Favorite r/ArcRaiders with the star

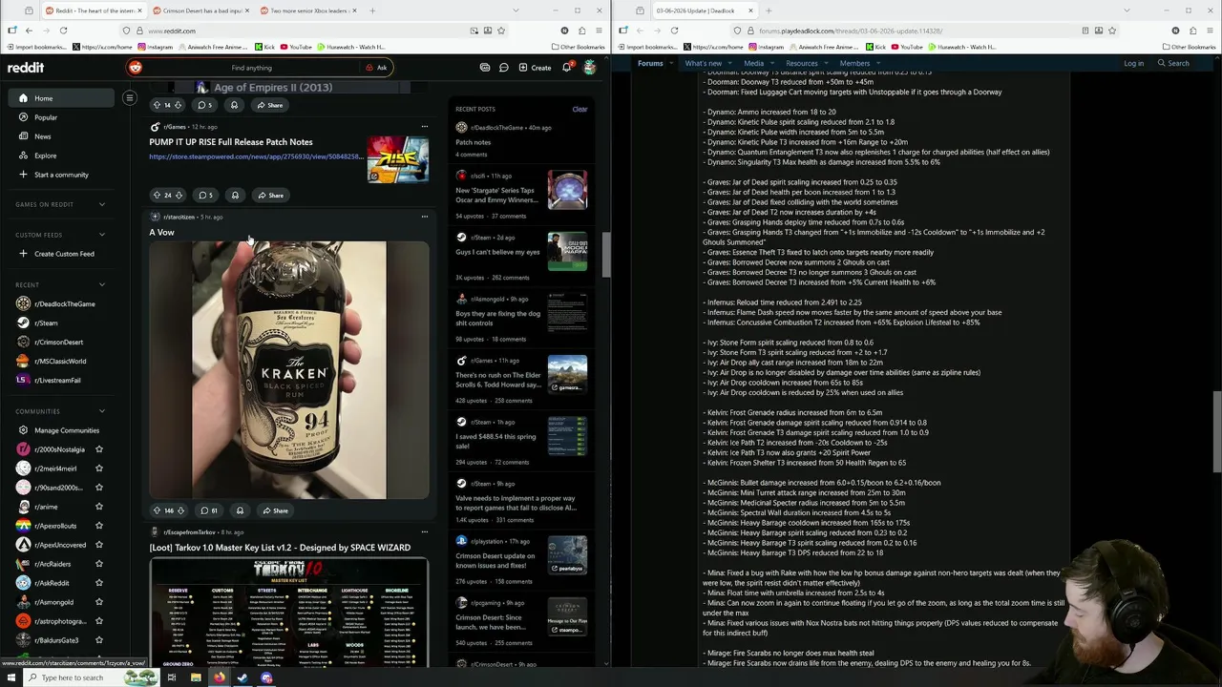click(x=98, y=564)
